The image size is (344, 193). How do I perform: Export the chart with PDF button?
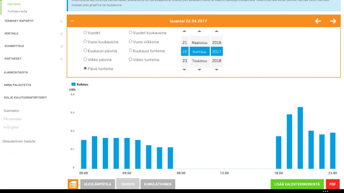[333, 184]
